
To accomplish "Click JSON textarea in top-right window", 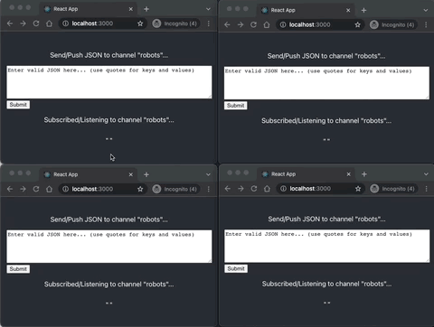I will pos(326,83).
